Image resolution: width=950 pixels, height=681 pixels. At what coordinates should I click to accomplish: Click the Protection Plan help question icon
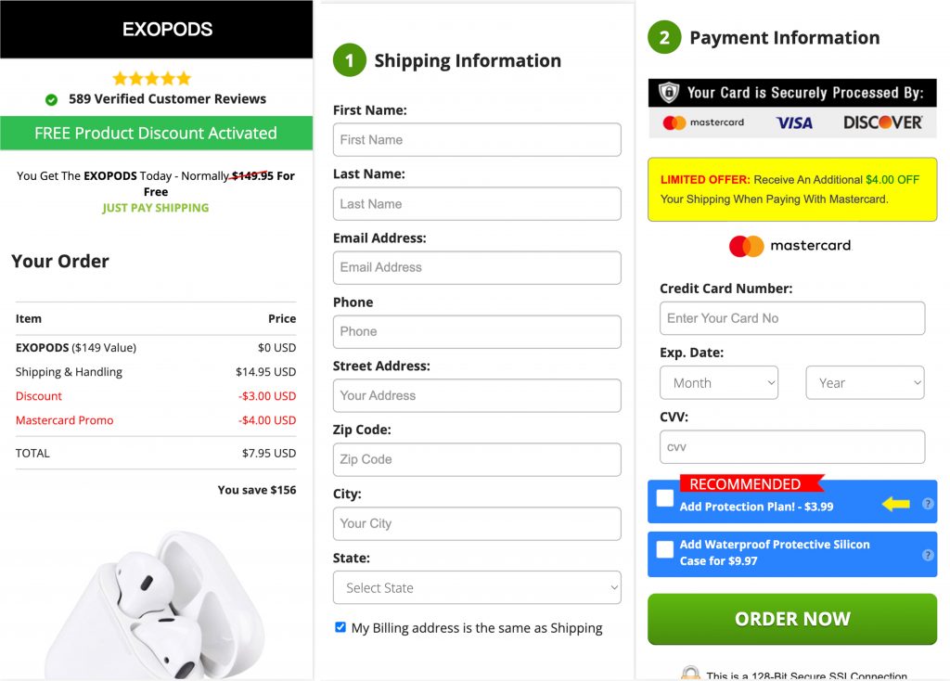(928, 504)
